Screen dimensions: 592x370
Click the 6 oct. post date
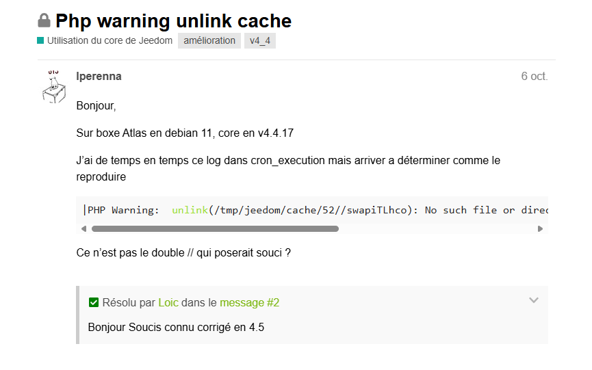click(535, 76)
